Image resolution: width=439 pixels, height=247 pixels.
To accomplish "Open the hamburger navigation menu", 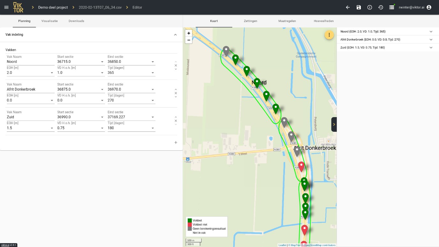I will click(6, 7).
